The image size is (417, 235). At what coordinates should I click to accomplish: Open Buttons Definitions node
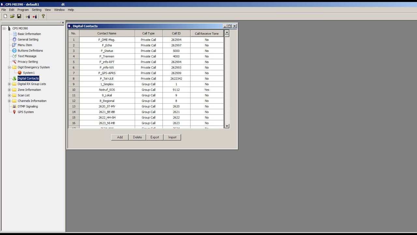30,51
